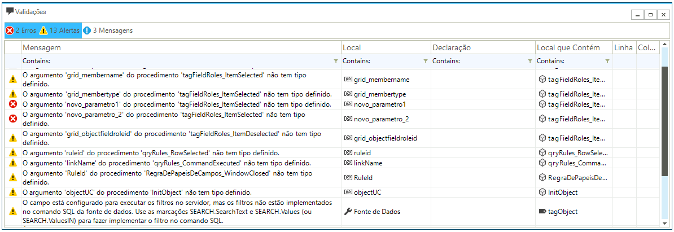Click the warning icon for 'grid_membername' row
Image resolution: width=674 pixels, height=232 pixels.
(13, 80)
